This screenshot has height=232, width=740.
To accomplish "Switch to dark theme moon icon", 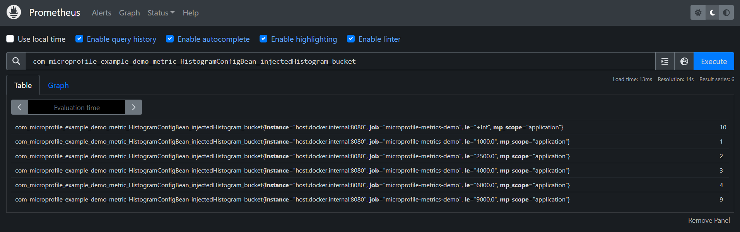I will pos(712,13).
